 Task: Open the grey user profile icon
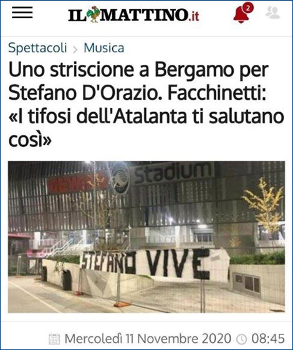pos(273,12)
